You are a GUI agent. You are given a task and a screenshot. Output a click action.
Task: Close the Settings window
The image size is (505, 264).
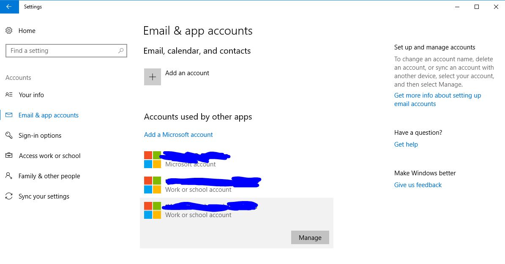click(496, 7)
